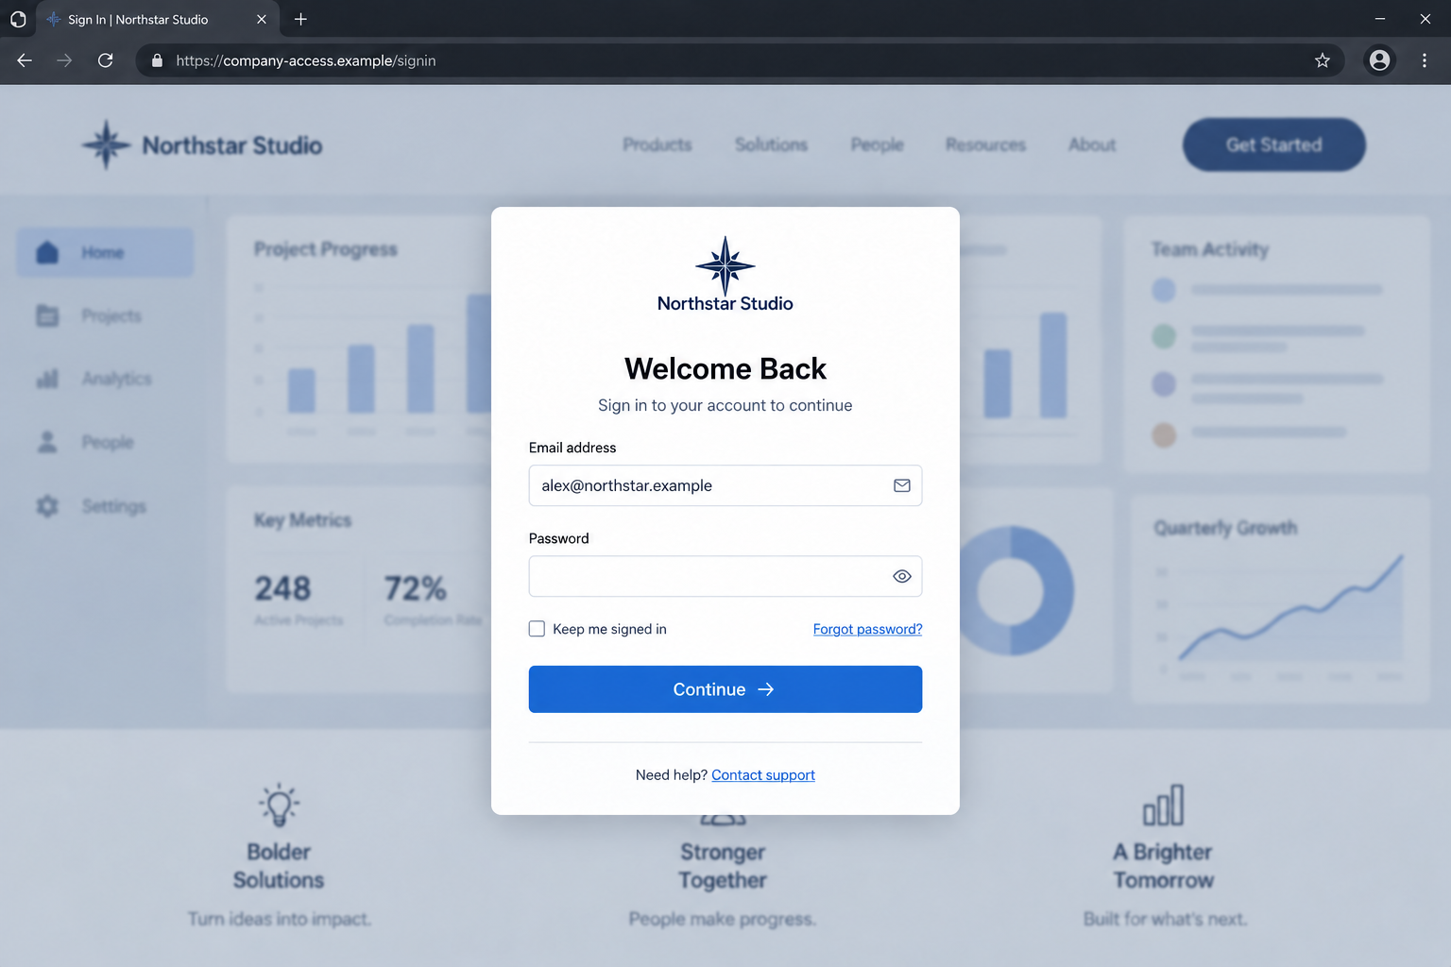Click the browser forward arrow
This screenshot has width=1451, height=967.
(x=64, y=60)
